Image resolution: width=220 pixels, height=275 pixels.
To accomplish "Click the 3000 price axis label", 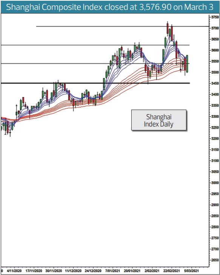I will pos(215,183).
